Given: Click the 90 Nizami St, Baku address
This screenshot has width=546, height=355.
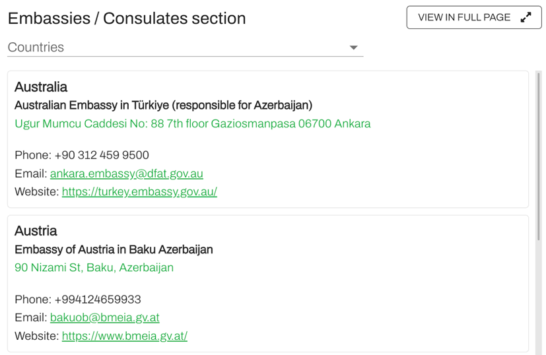Looking at the screenshot, I should click(94, 267).
